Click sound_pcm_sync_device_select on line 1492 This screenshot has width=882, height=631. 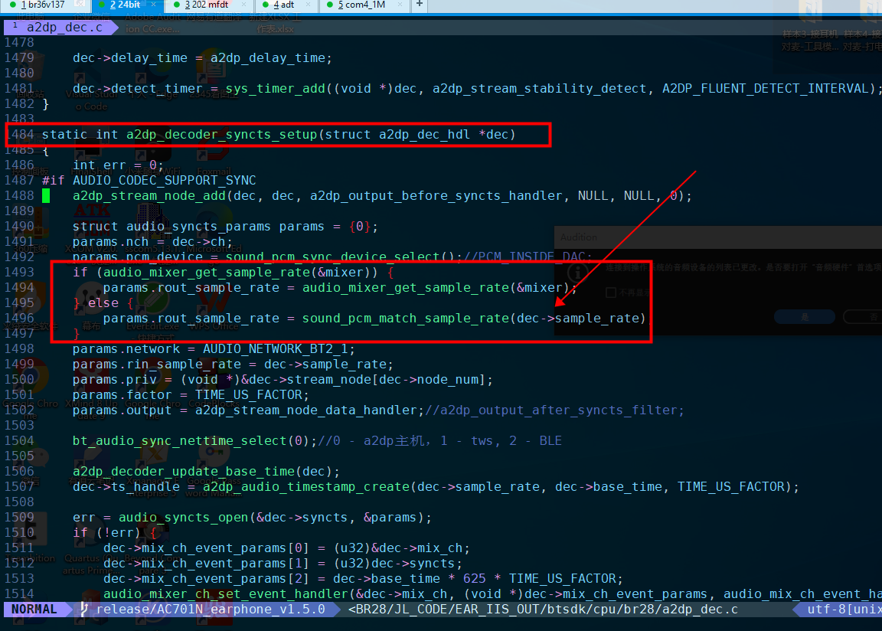(332, 257)
